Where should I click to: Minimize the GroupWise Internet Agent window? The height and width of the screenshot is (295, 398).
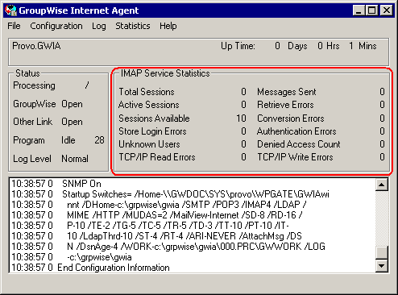click(359, 10)
